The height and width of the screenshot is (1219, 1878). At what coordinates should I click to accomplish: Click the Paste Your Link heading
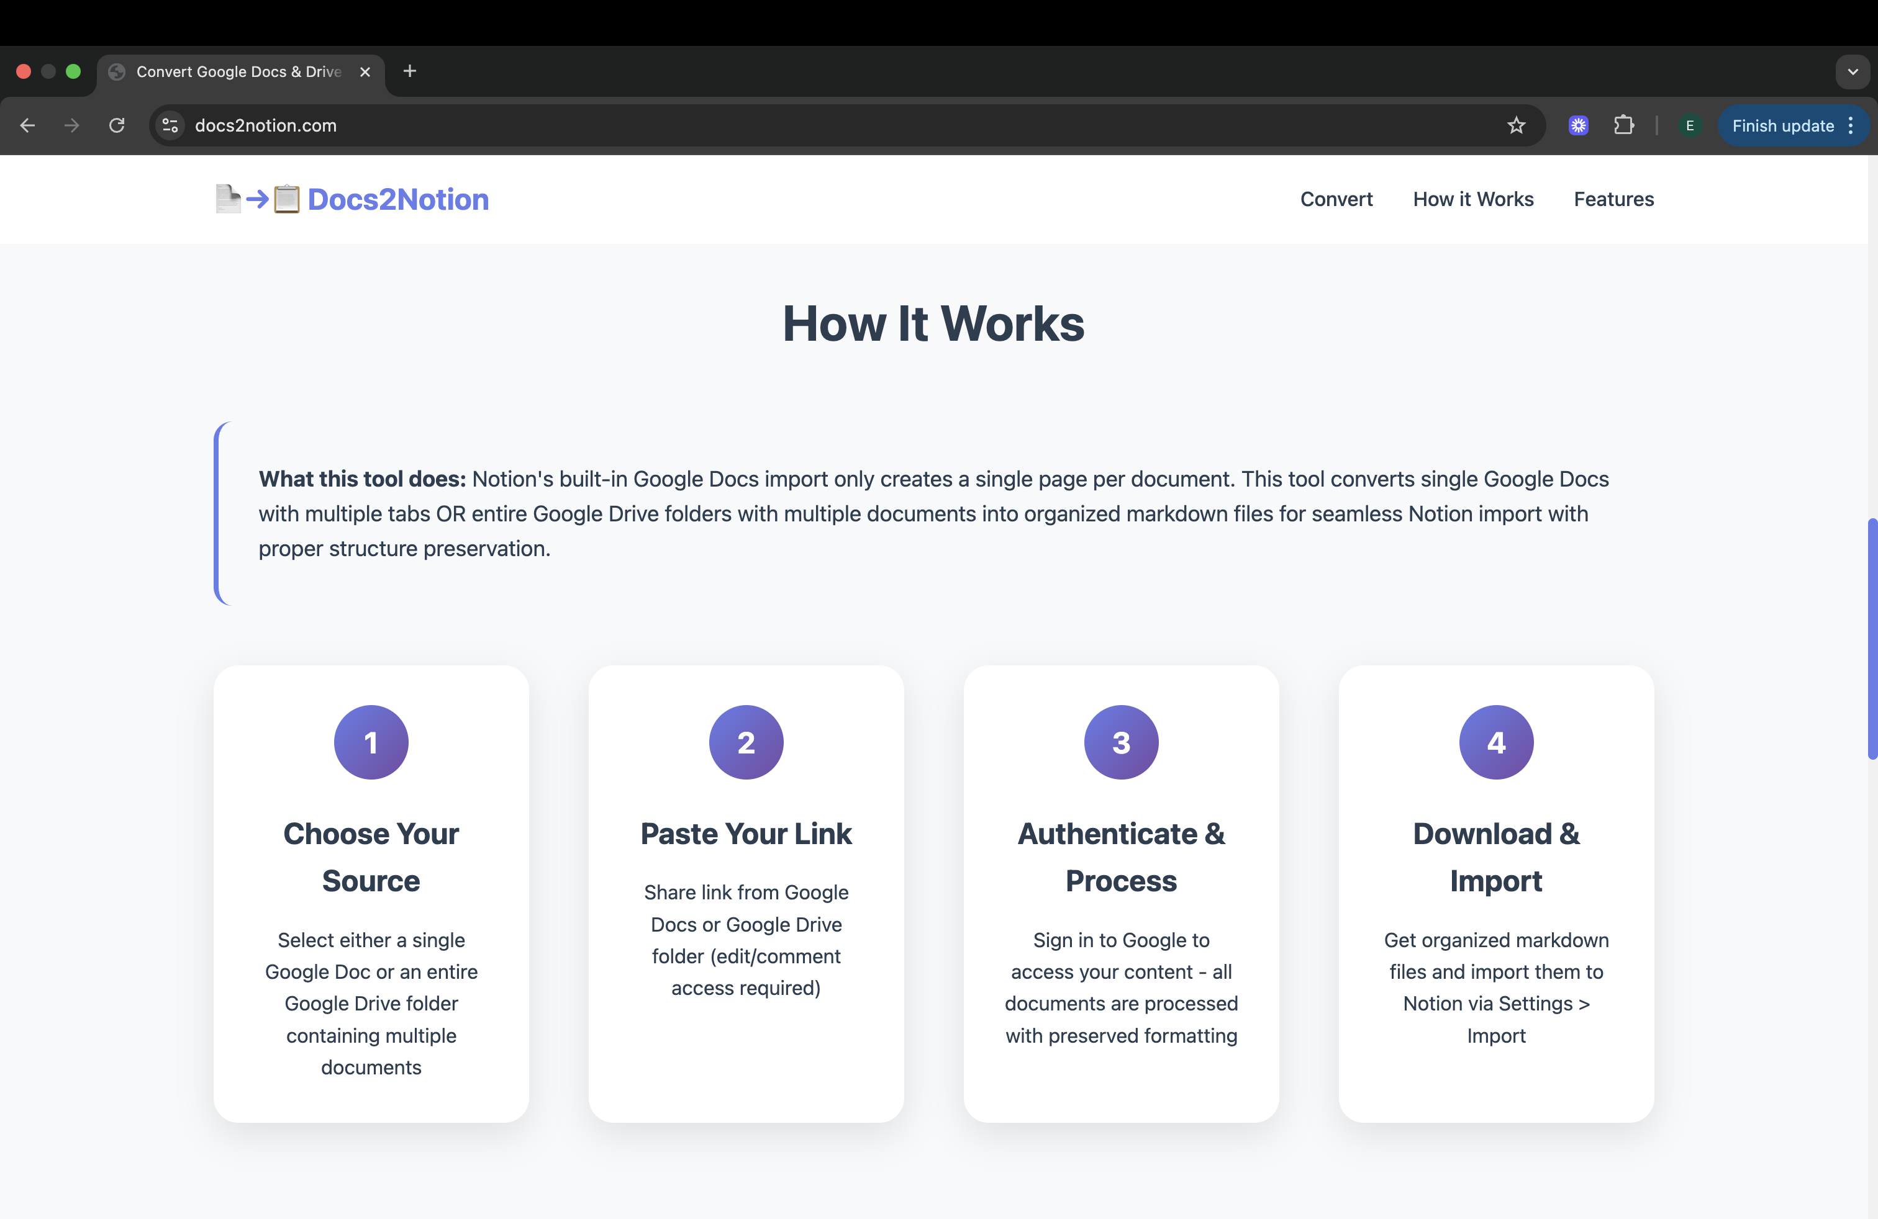(x=746, y=834)
